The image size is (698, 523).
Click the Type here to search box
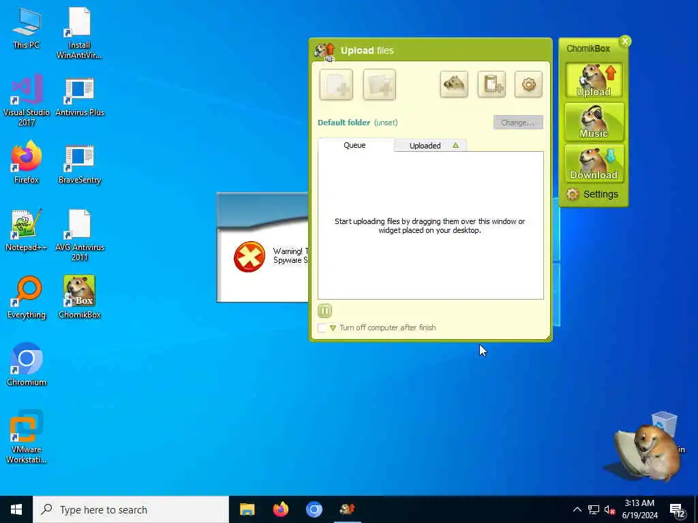131,509
